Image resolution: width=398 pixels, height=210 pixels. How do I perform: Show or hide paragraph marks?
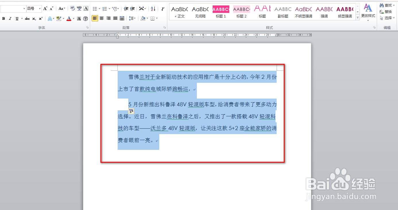[x=163, y=9]
